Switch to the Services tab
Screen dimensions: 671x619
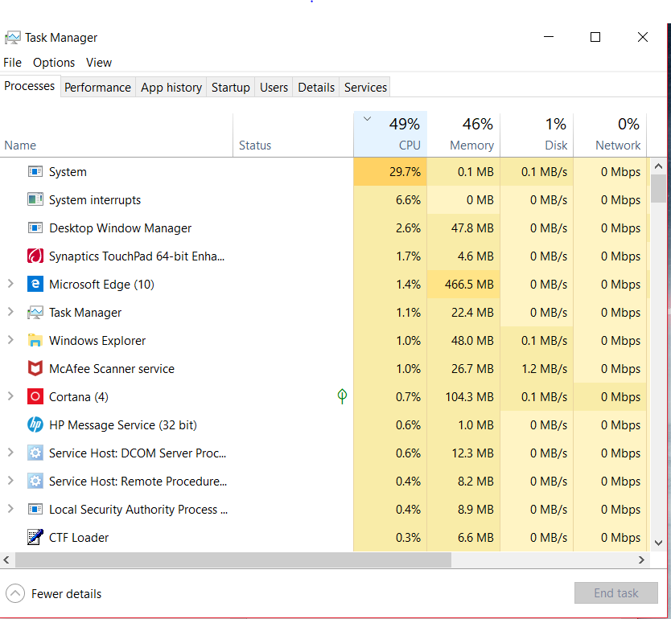coord(364,87)
